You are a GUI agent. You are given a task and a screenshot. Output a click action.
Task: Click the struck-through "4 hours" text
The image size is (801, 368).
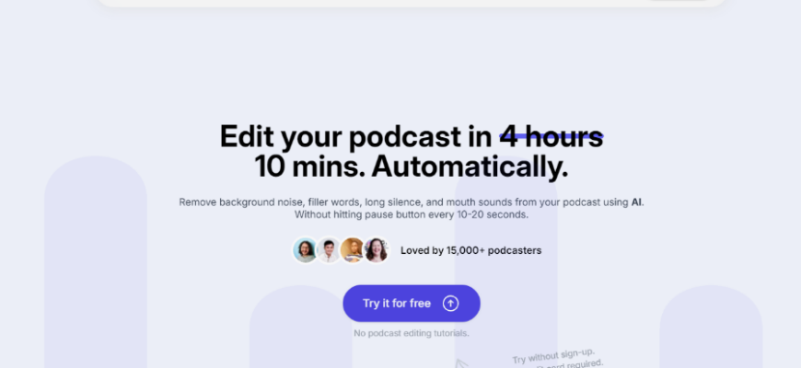(551, 136)
